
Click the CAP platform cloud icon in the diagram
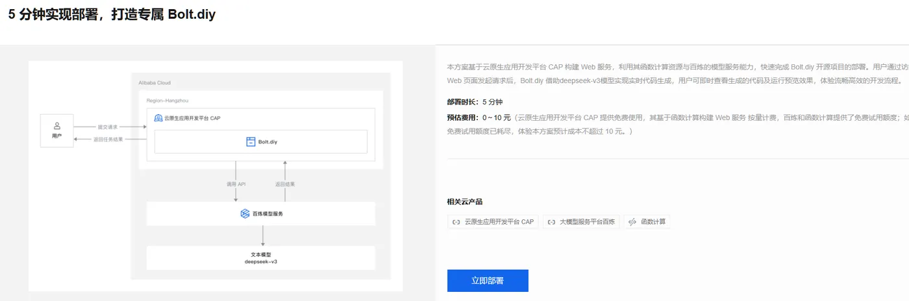tap(158, 118)
